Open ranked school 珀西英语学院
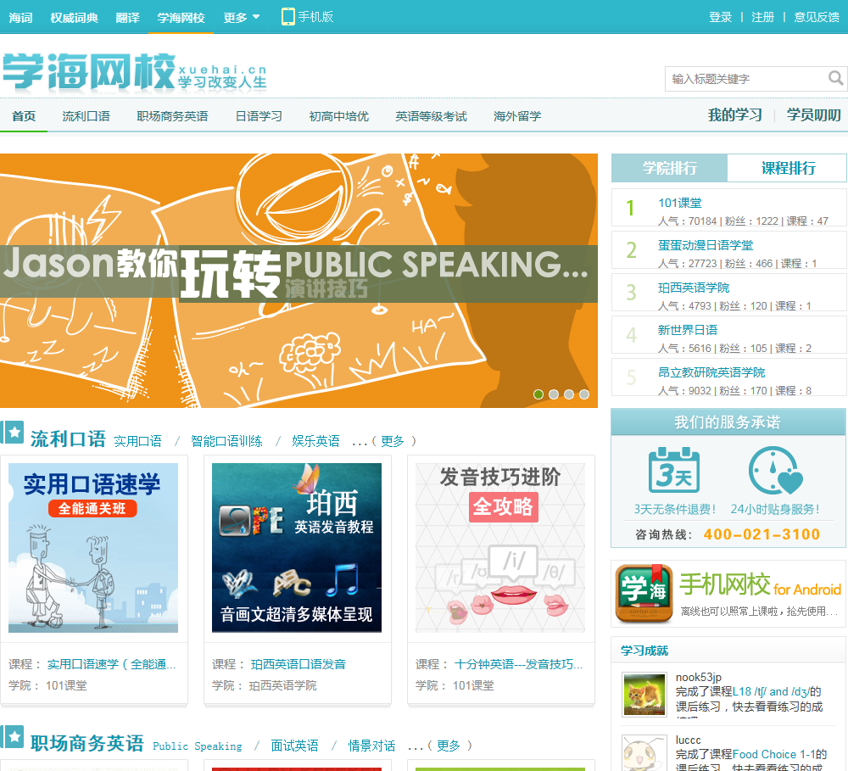This screenshot has width=848, height=771. click(x=694, y=288)
